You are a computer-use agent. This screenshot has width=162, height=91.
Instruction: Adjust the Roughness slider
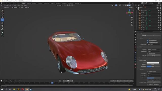click(x=153, y=66)
